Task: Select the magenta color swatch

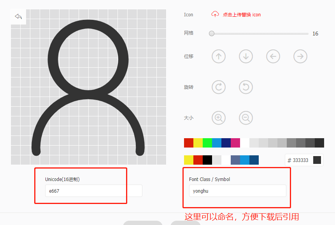Action: pyautogui.click(x=235, y=143)
